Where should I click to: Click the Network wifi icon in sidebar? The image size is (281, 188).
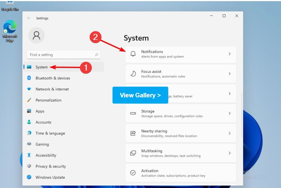pos(29,89)
